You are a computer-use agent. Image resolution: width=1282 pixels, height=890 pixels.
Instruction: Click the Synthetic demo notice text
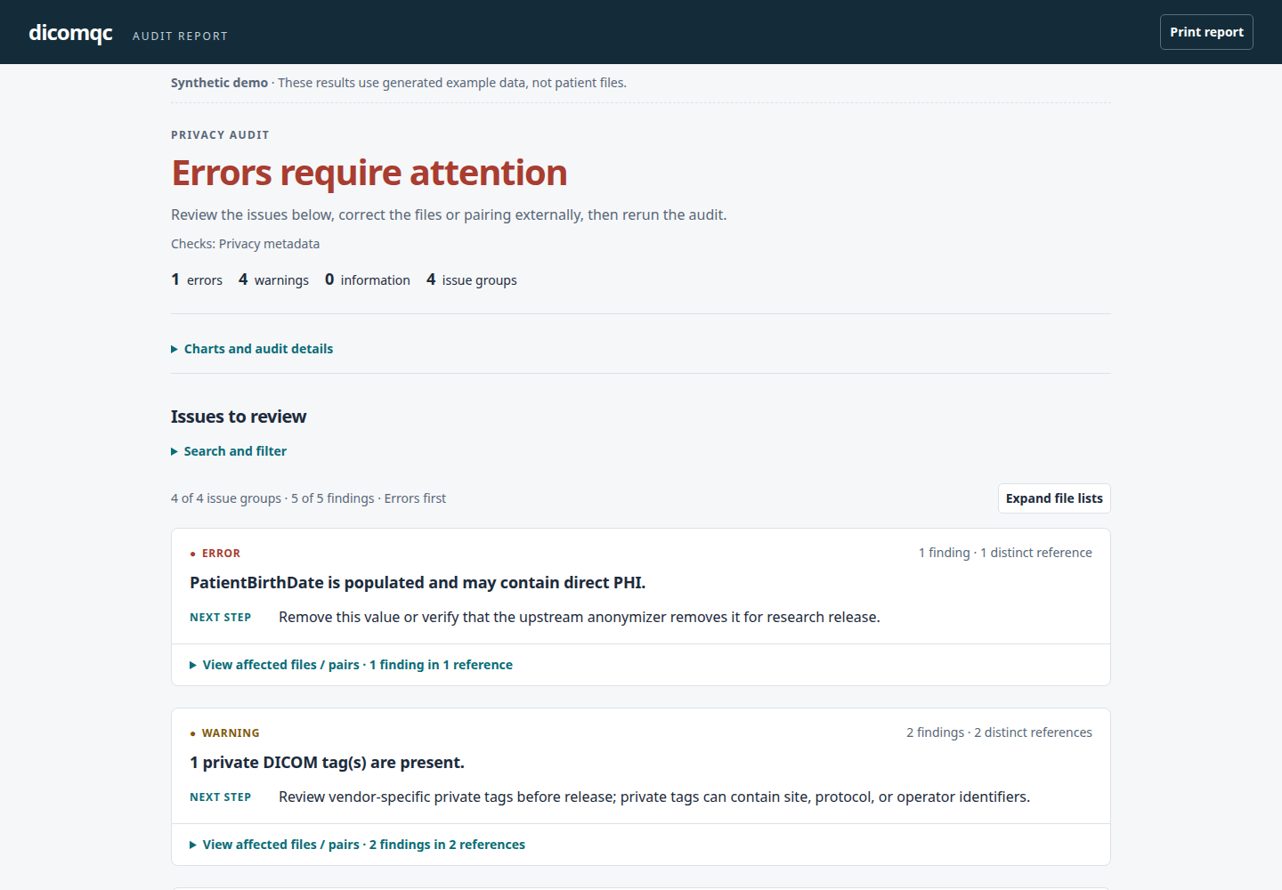(399, 83)
